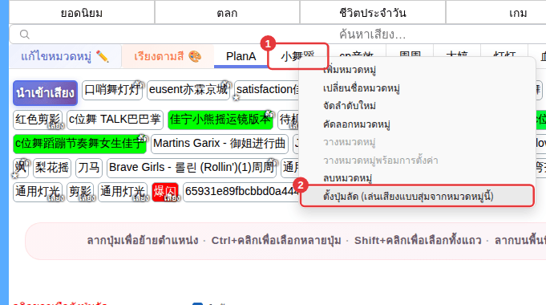Play the 口哨舞灯灯 sound button
Screen dimensions: 546x305
(112, 90)
